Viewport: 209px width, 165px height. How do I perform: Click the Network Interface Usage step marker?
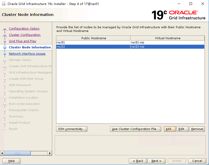click(x=5, y=54)
